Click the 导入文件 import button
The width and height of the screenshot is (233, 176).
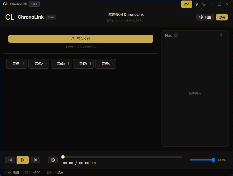81,39
